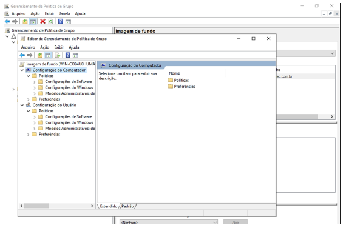Screen dimensions: 343x228
Task: Open Ação menu in Editor window
Action: (45, 47)
